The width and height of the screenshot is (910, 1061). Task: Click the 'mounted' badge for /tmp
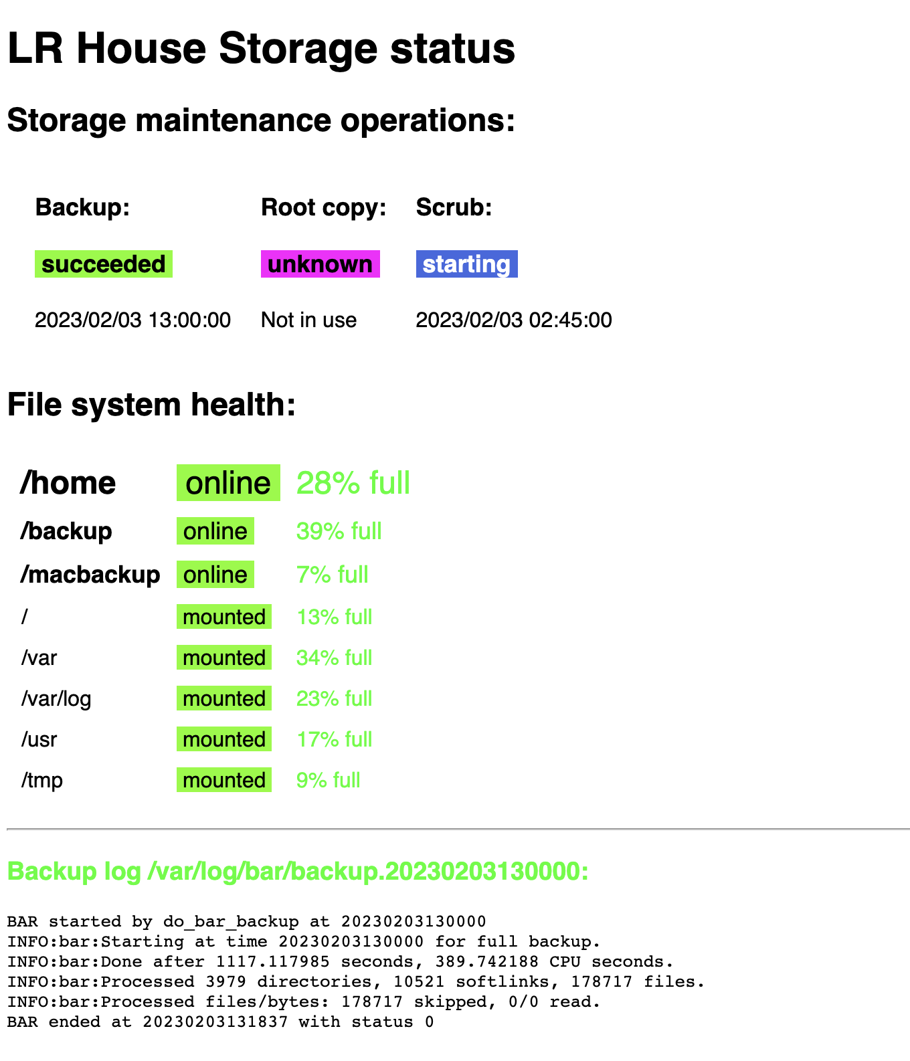point(224,780)
